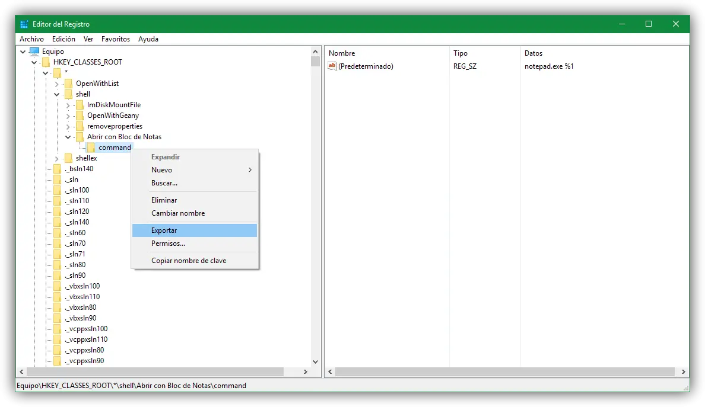Click tree pane scroll up arrow
The width and height of the screenshot is (705, 407).
click(x=315, y=52)
